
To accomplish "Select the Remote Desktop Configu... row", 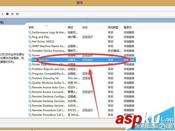I will coord(82,96).
